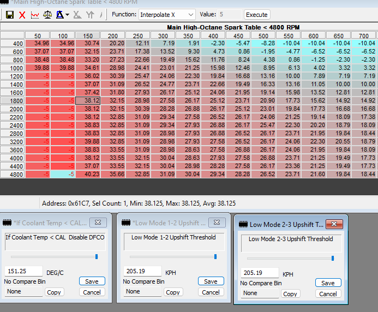Copy in the 2-3 Upshift window
The width and height of the screenshot is (378, 312).
290,294
